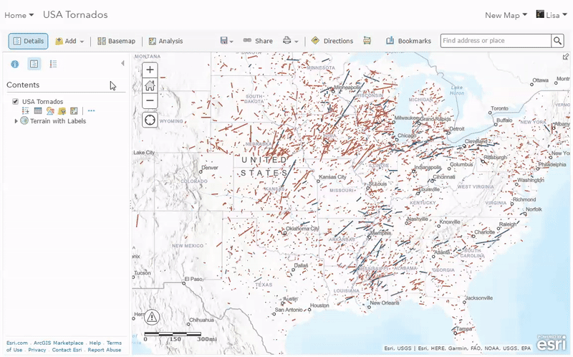Open the USA Tornados attribute table

(x=38, y=111)
